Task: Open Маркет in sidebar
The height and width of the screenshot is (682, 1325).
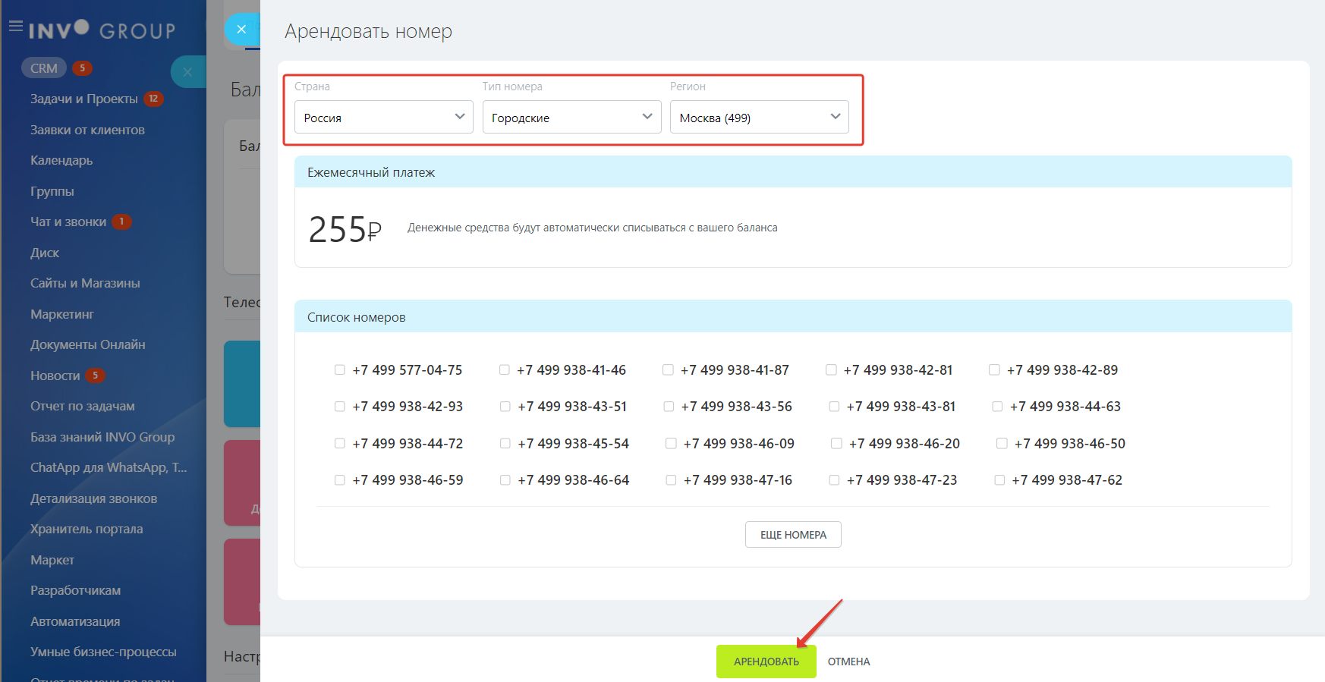Action: [52, 560]
